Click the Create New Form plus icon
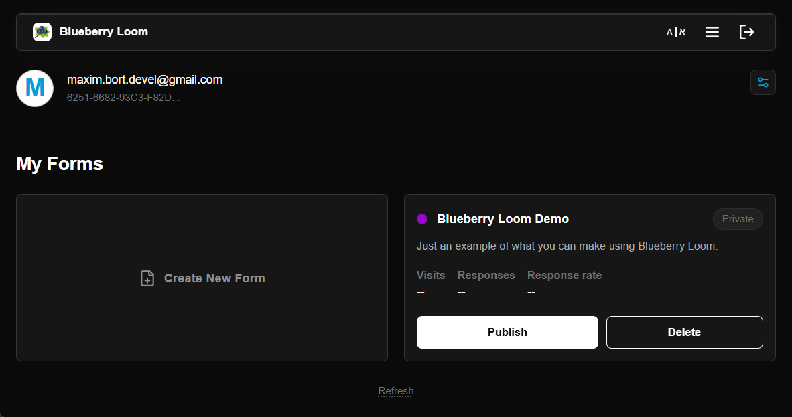This screenshot has height=417, width=792. click(x=147, y=278)
